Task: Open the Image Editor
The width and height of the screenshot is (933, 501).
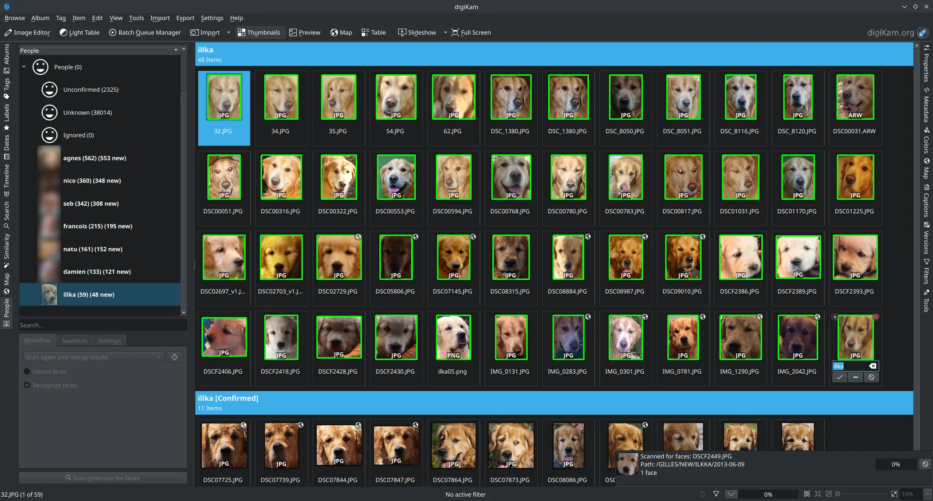Action: (27, 32)
